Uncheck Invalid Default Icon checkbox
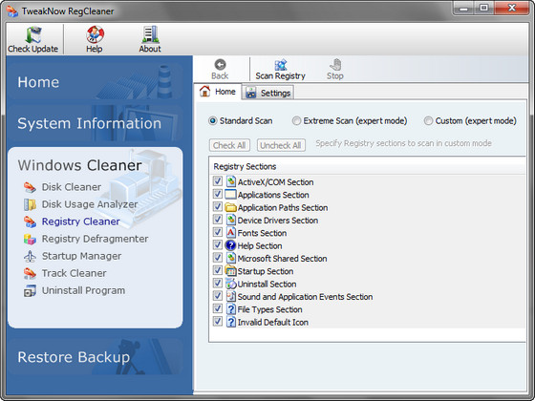Viewport: 535px width, 401px height. pos(218,322)
